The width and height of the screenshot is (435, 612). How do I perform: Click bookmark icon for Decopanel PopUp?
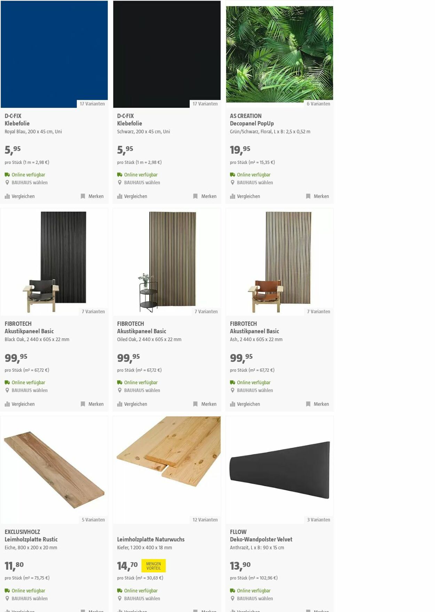tap(308, 196)
